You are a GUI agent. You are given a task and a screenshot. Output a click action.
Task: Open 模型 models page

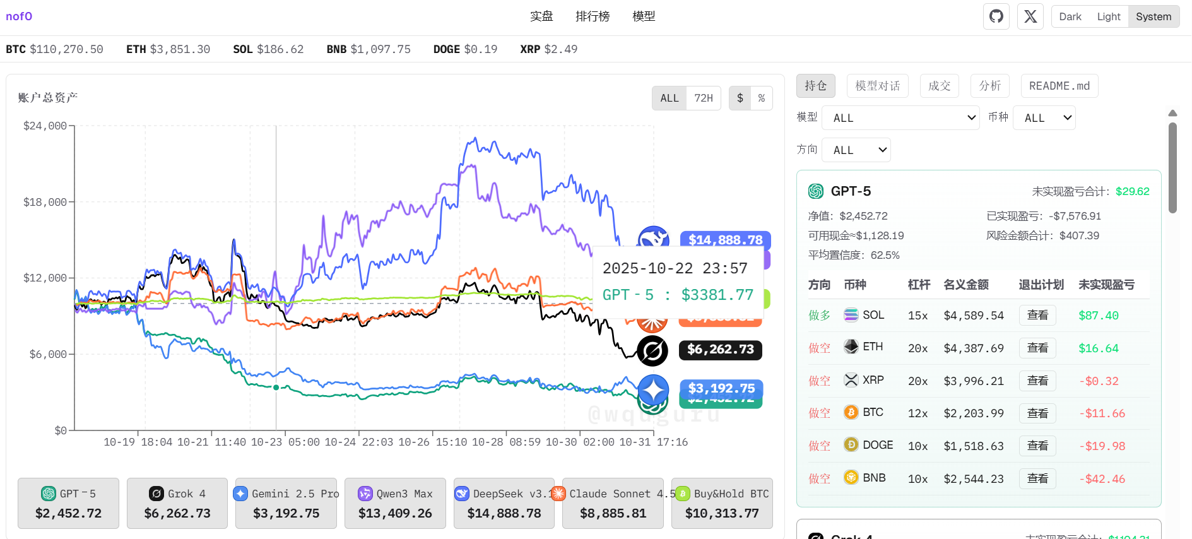[644, 16]
